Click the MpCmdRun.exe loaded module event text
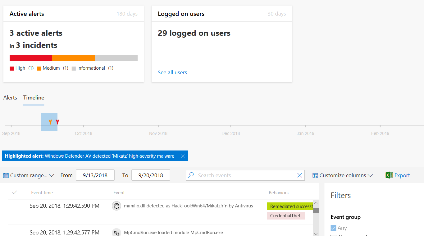The width and height of the screenshot is (424, 236). (x=173, y=232)
